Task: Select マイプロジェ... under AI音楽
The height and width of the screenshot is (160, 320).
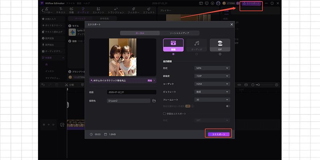Action: (x=53, y=78)
